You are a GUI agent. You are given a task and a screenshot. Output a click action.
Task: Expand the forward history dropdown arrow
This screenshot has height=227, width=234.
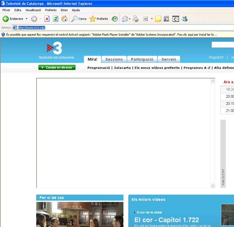point(40,19)
